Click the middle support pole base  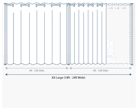(68, 64)
